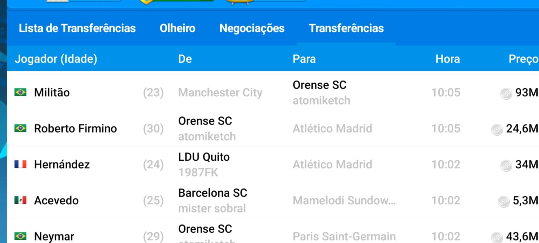
Task: Select the Transferências tab
Action: pos(346,28)
